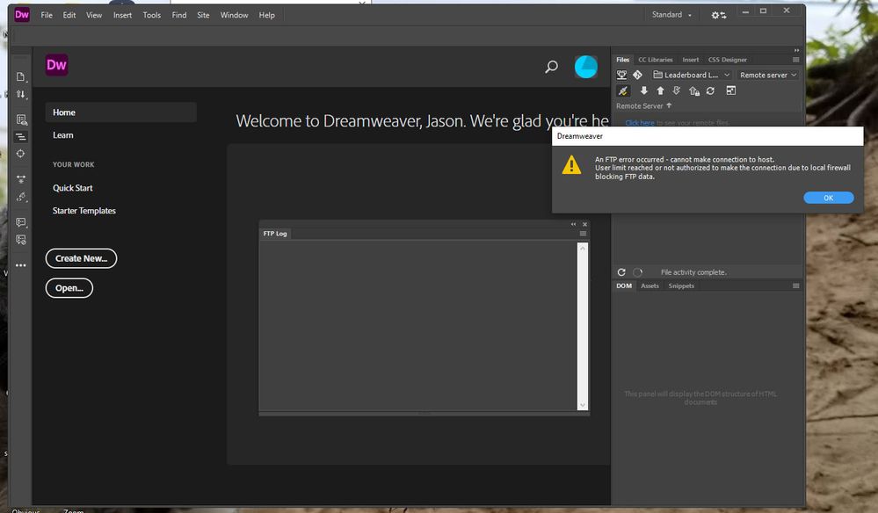Click the Remove Comment icon
Image resolution: width=878 pixels, height=513 pixels.
tap(21, 240)
